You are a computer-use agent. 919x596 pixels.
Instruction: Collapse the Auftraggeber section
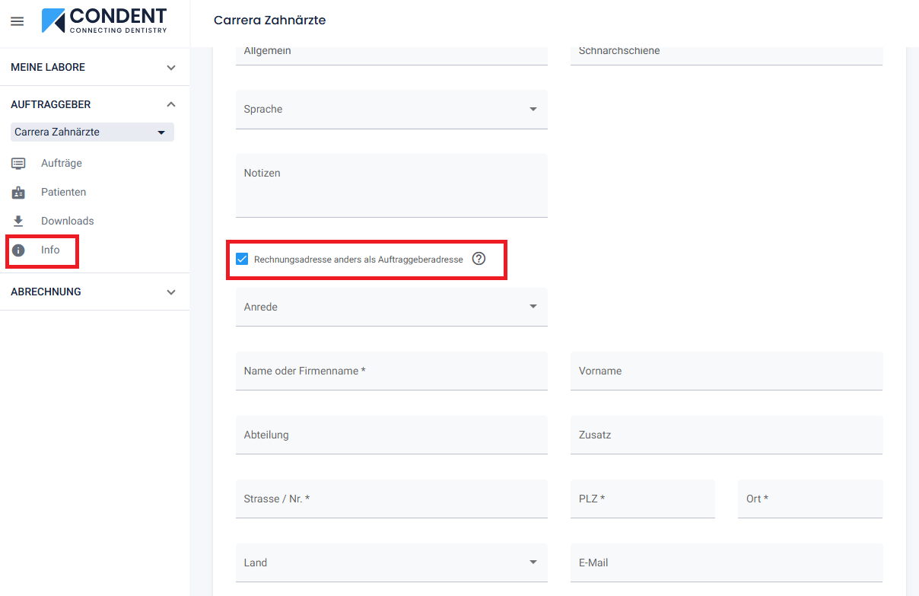[171, 104]
